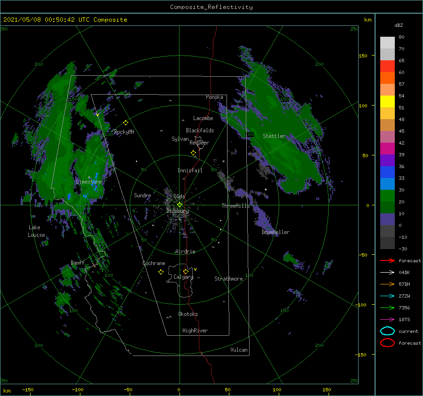The image size is (423, 396).
Task: Select the cyan 27ZW arrow icon
Action: coord(387,296)
